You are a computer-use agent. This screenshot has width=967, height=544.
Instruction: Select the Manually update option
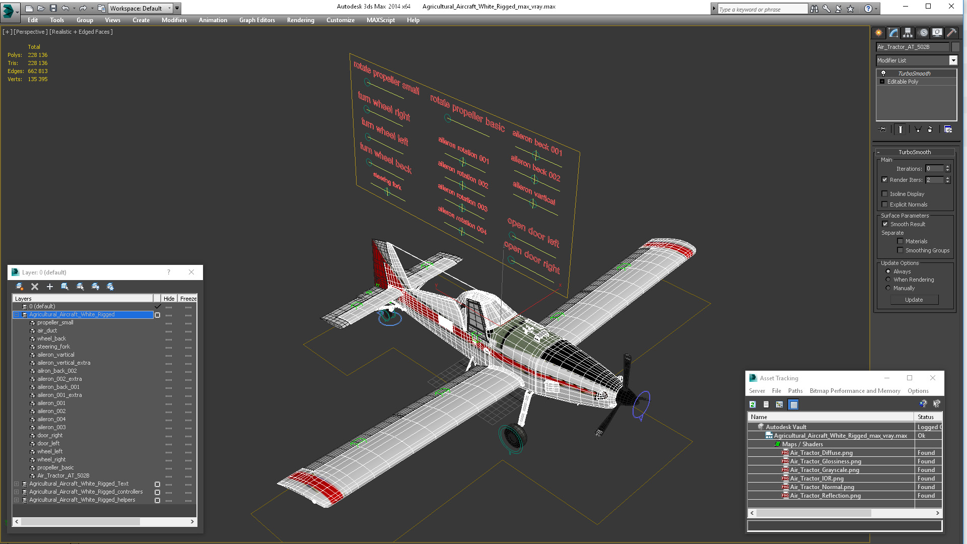pyautogui.click(x=888, y=288)
